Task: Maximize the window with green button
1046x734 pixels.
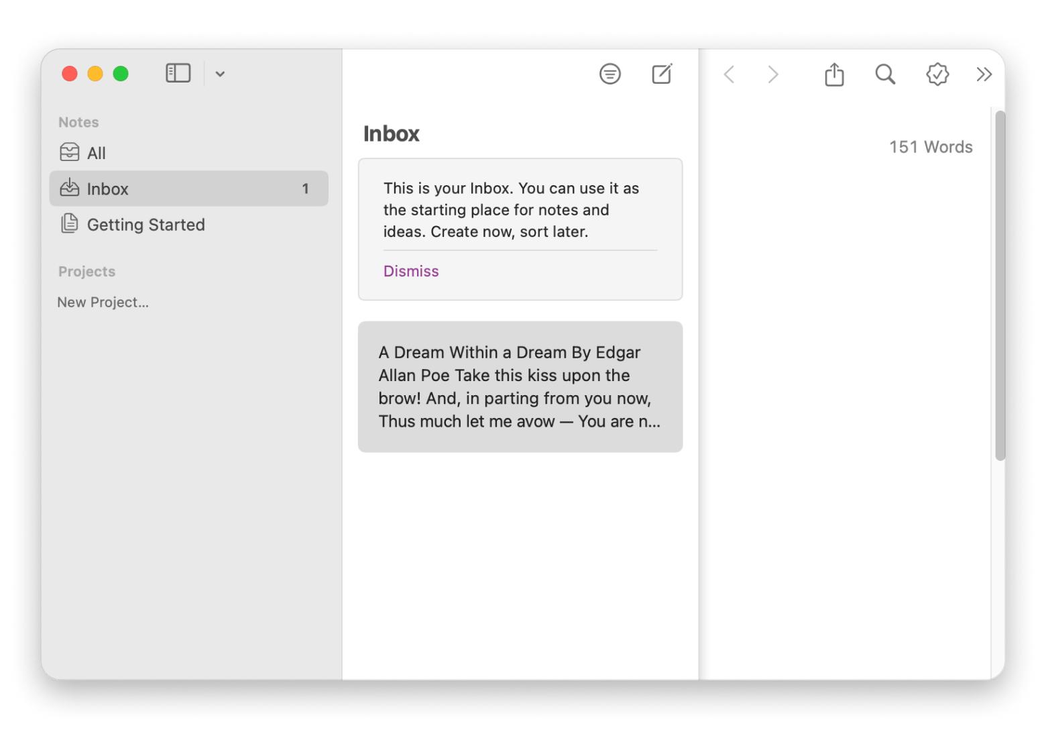Action: [121, 74]
